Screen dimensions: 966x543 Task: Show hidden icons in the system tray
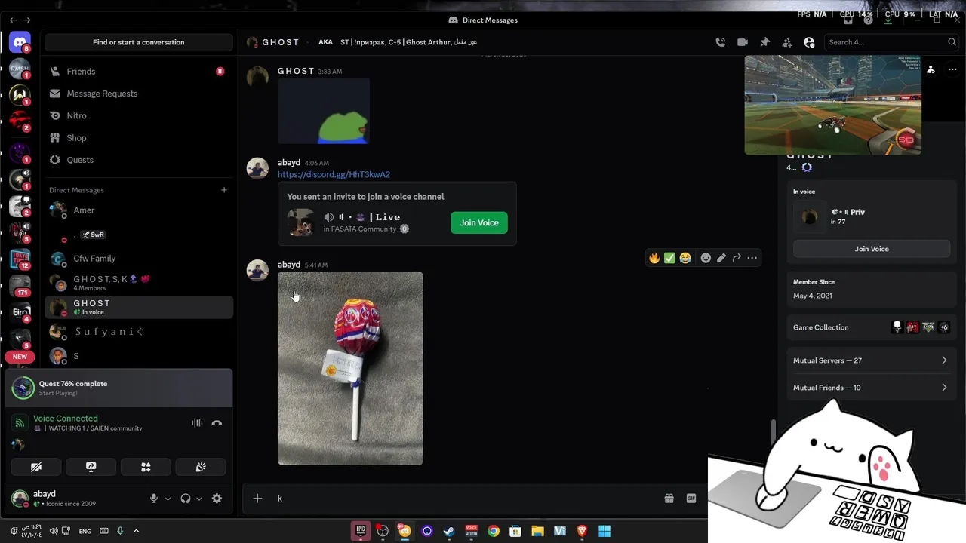click(136, 531)
